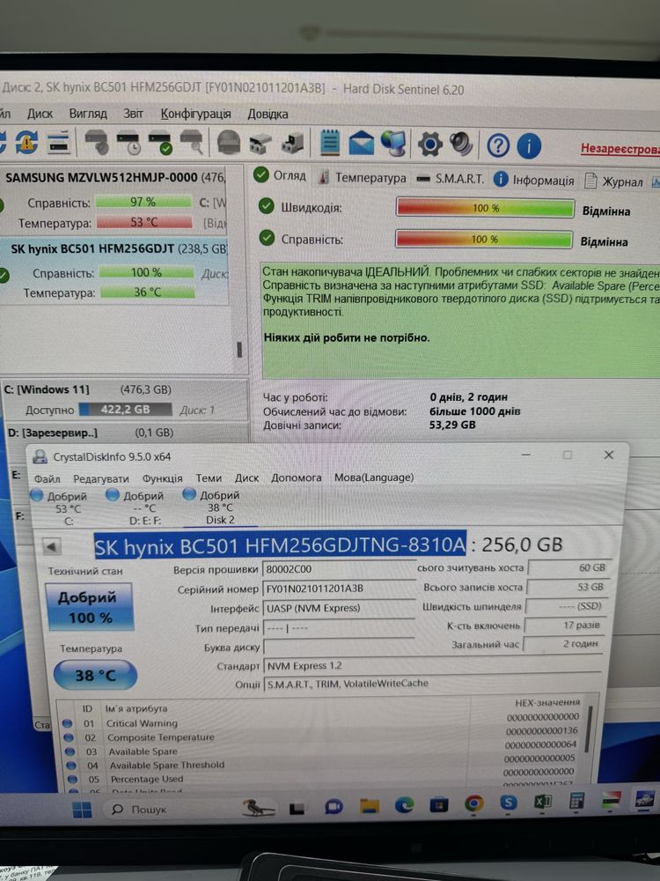Screen dimensions: 660x881
Task: Launch Microsoft Edge from the taskbar
Action: [404, 806]
